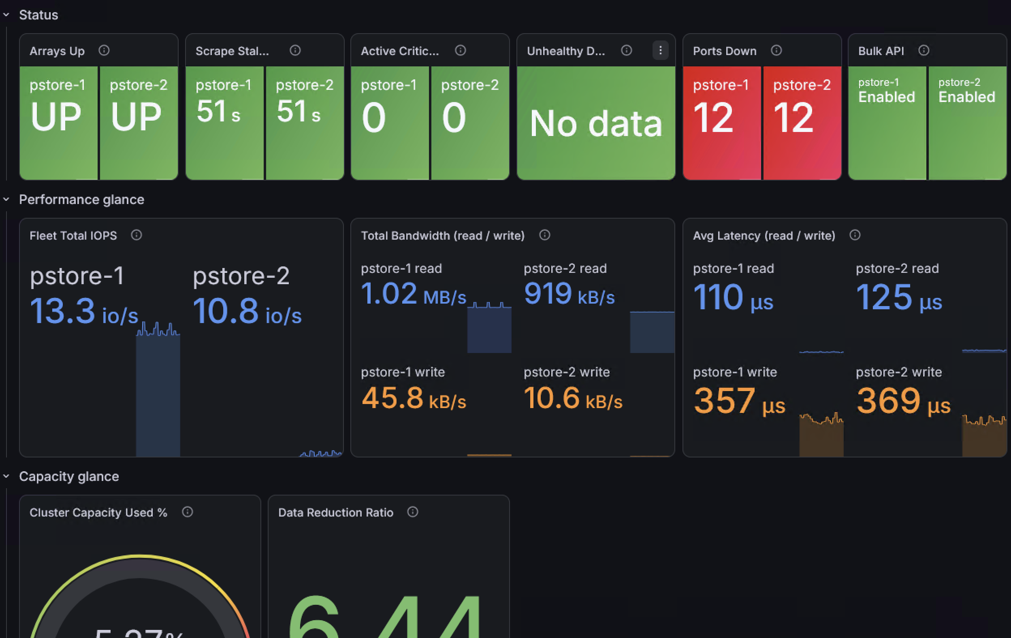The height and width of the screenshot is (638, 1011).
Task: Click the 10.8 io/s value for pstore-2
Action: click(247, 311)
